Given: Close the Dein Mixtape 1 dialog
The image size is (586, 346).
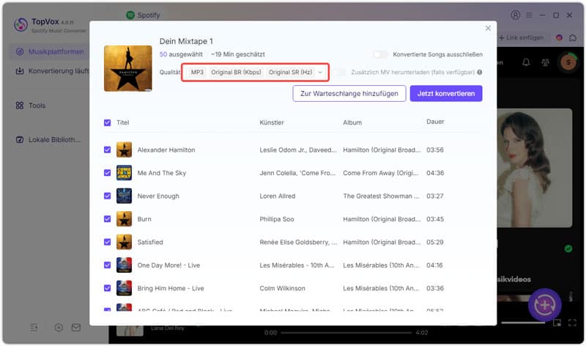Looking at the screenshot, I should pos(488,28).
